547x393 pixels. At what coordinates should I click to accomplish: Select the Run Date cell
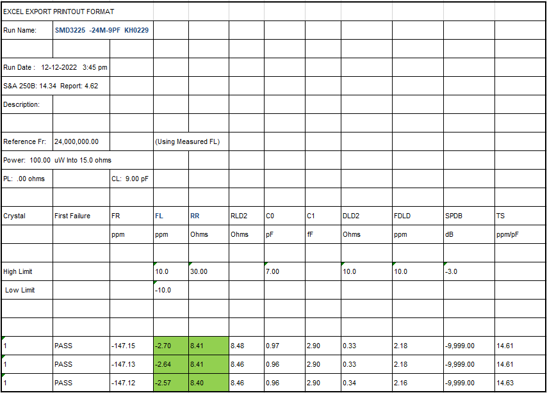[55, 67]
